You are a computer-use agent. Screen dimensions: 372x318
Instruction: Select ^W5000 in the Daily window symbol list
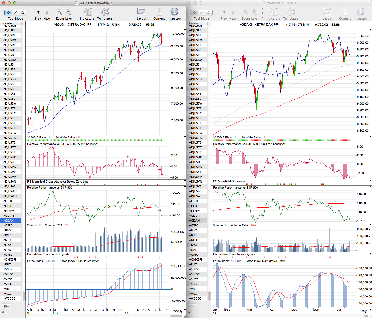(x=197, y=298)
